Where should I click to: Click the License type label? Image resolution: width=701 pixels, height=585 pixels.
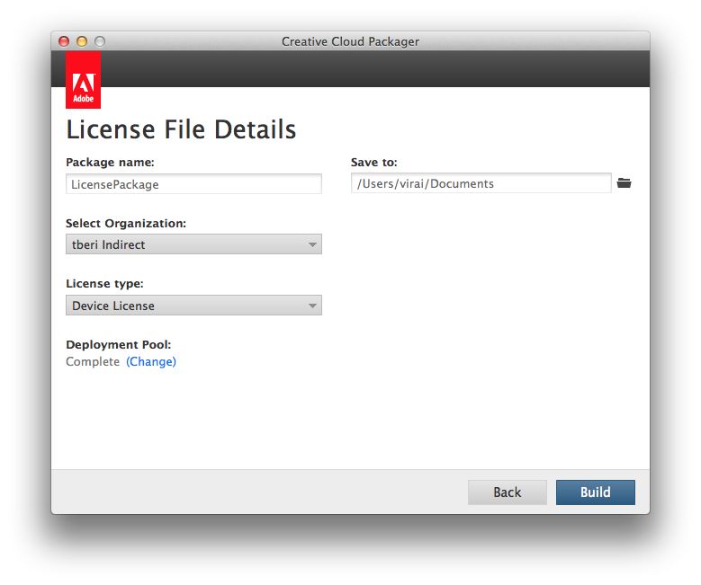(x=104, y=284)
